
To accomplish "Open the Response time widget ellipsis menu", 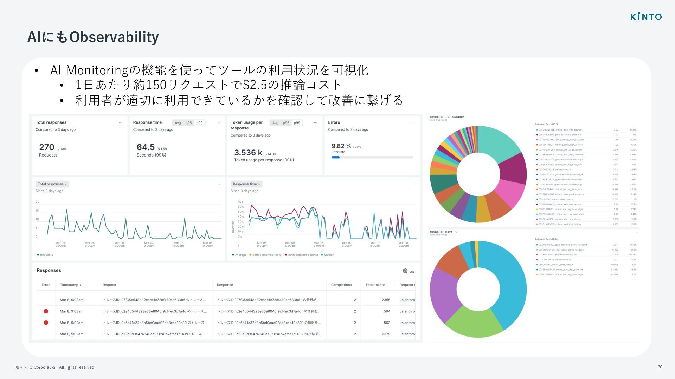I will (x=218, y=123).
